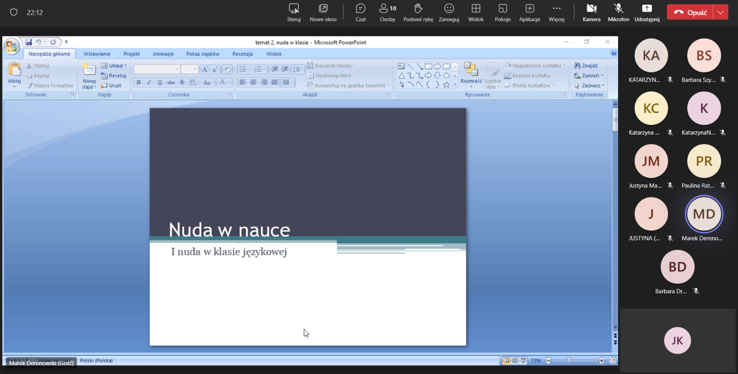Screen dimensions: 738x374
Task: Unmute the Mikrofon
Action: coord(619,12)
